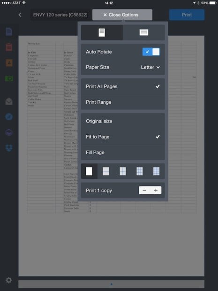The width and height of the screenshot is (218, 291).
Task: Toggle the Auto Rotate switch
Action: (151, 52)
